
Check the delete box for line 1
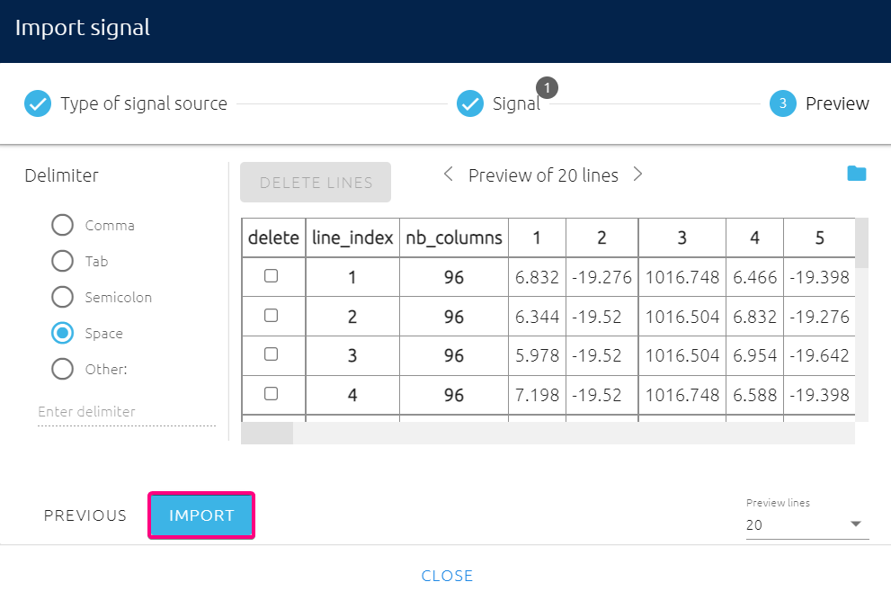[272, 277]
